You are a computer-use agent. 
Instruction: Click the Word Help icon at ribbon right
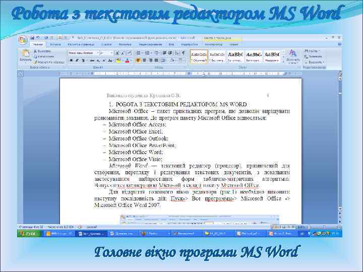(x=339, y=44)
